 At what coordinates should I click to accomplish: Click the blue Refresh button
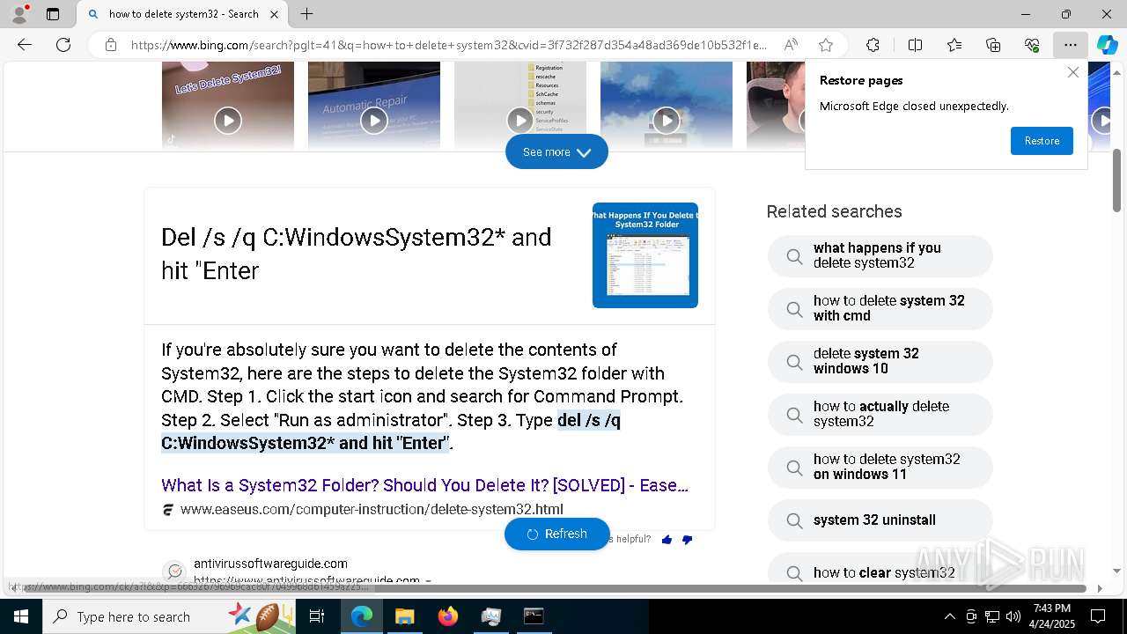(556, 534)
